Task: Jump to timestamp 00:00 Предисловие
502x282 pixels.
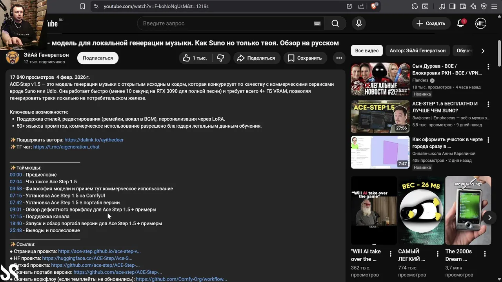Action: 16,175
